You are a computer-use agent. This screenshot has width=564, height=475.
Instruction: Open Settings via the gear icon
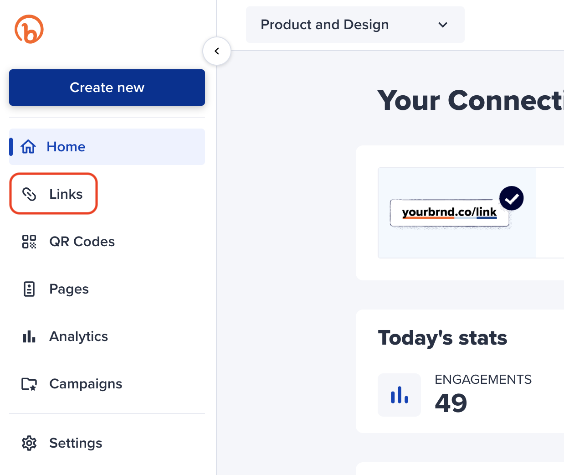click(x=29, y=443)
